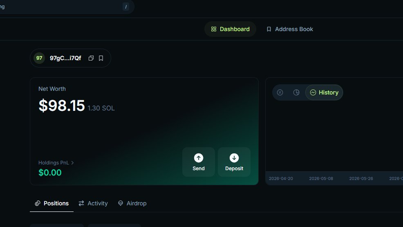
Task: Click the Net Worth label
Action: click(x=52, y=89)
